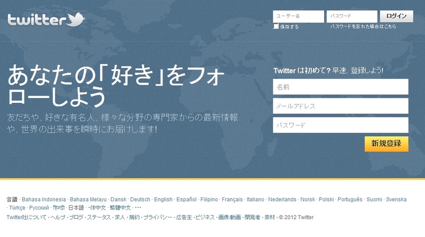Open the 画像/動画 footer link
The image size is (425, 237).
[x=229, y=217]
